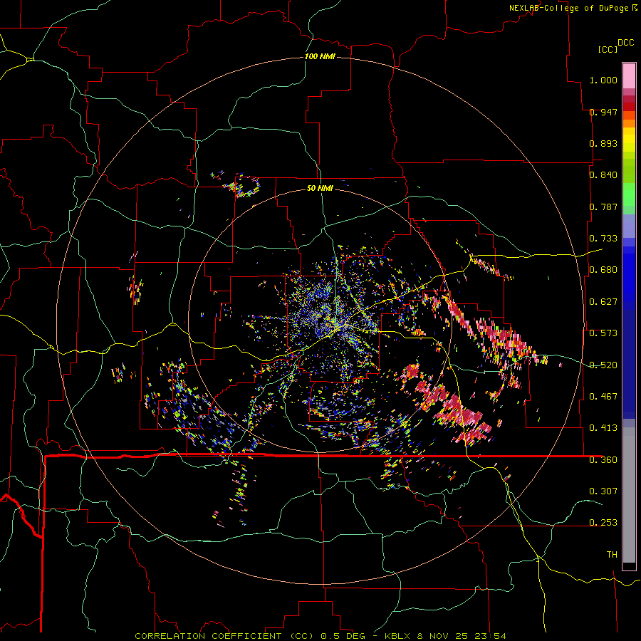Click the 0.680 scale value
This screenshot has width=641, height=641.
[603, 270]
